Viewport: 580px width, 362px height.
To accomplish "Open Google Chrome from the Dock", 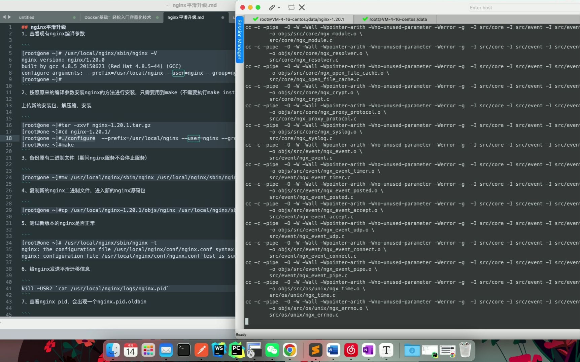I will point(290,350).
